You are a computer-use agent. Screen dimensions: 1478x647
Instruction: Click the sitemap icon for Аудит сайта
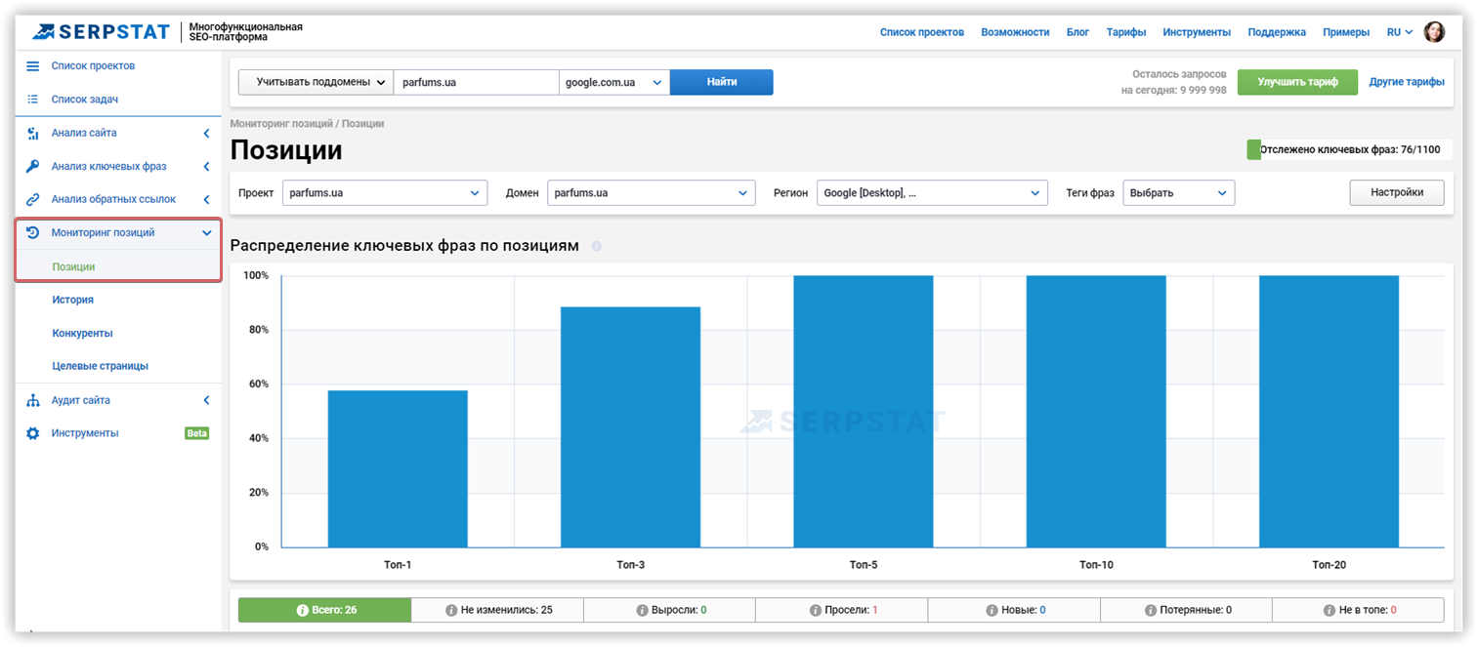pyautogui.click(x=32, y=400)
